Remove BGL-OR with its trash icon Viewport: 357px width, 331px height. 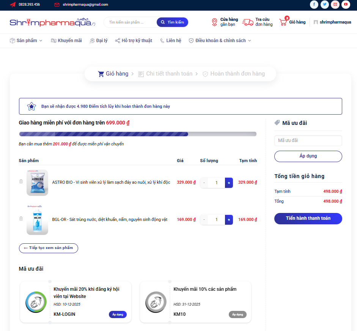pos(21,219)
